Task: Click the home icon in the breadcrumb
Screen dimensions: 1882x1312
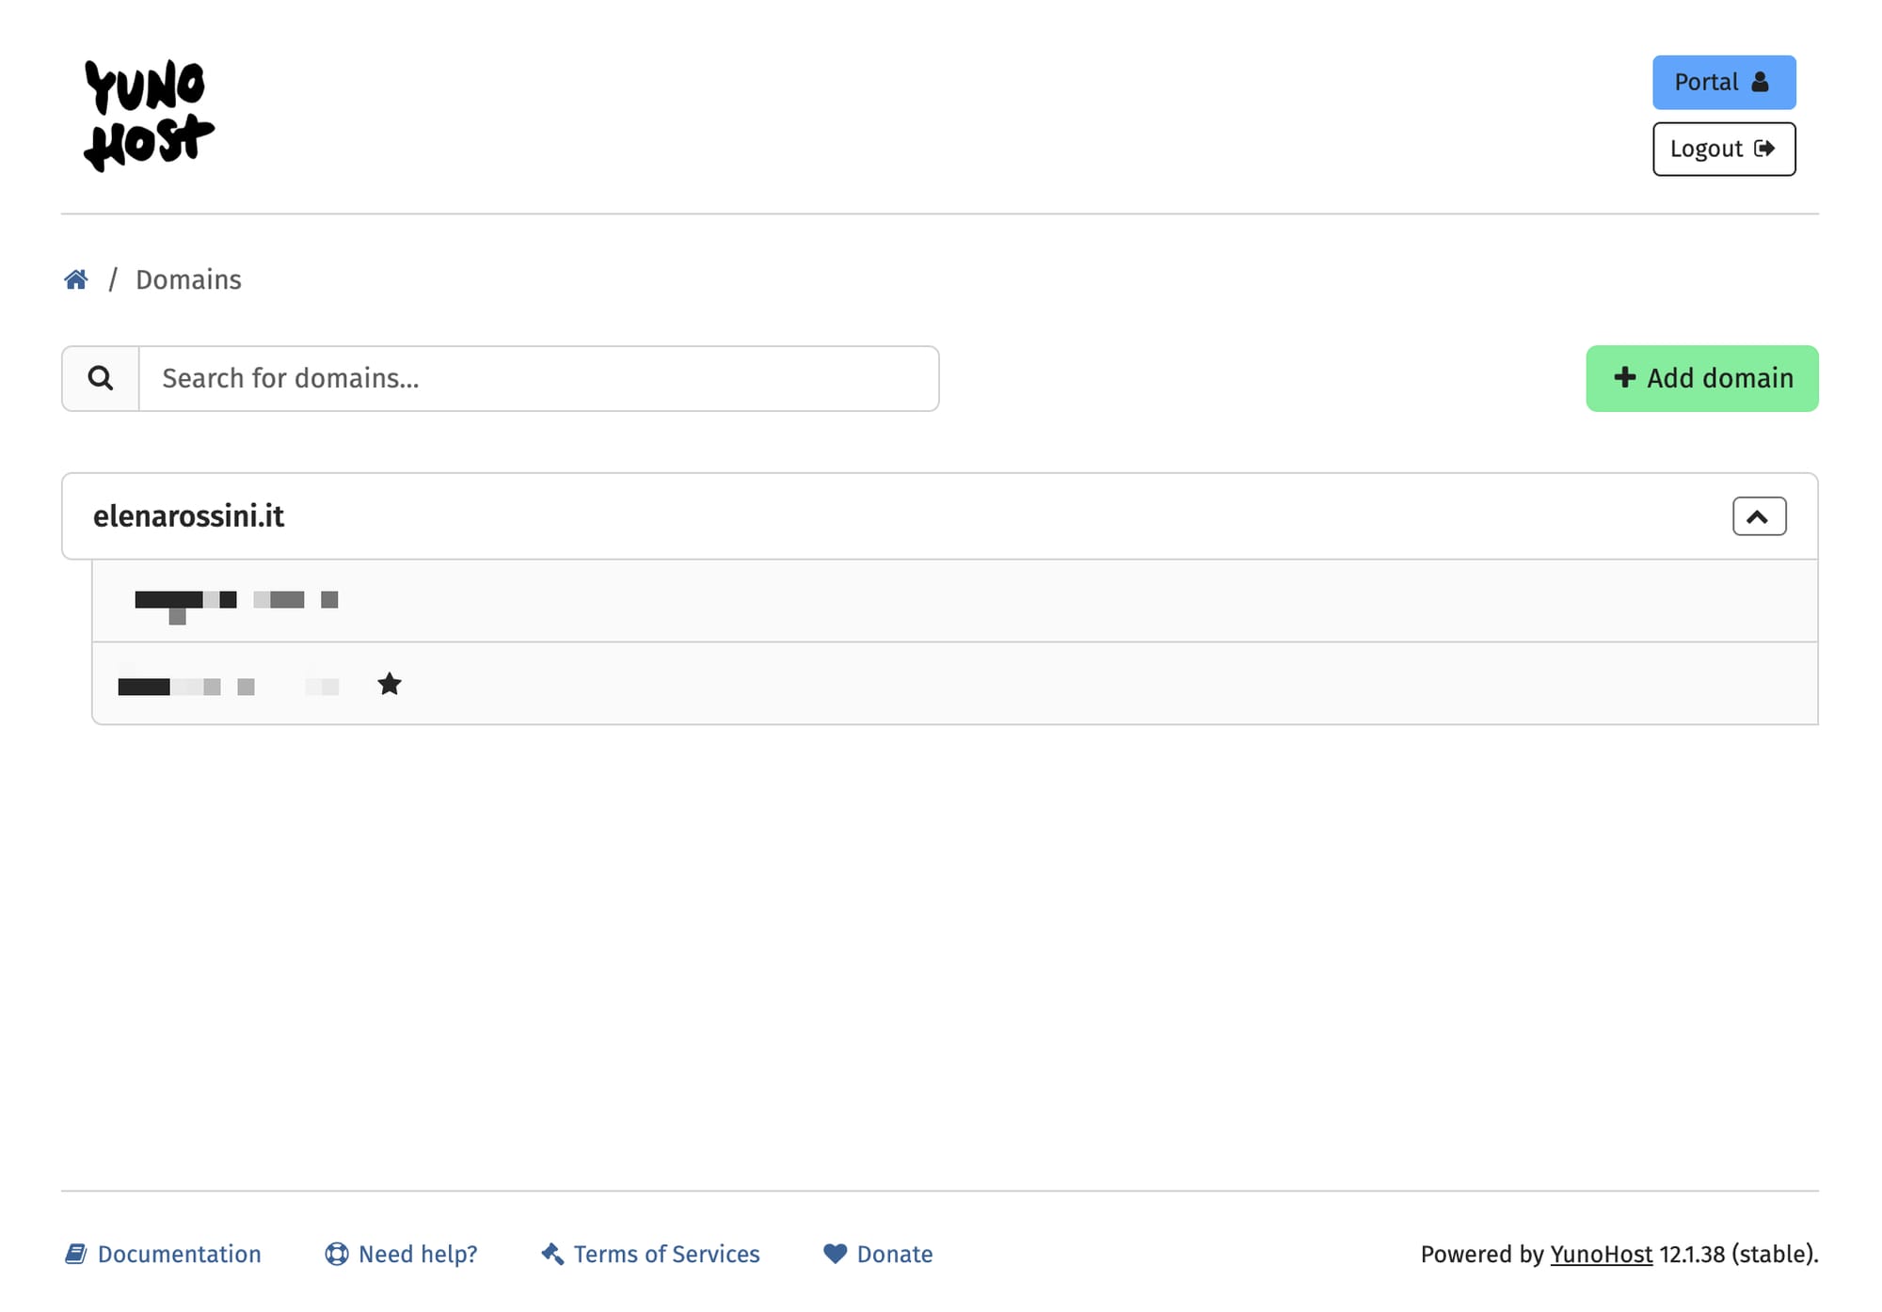Action: (76, 278)
